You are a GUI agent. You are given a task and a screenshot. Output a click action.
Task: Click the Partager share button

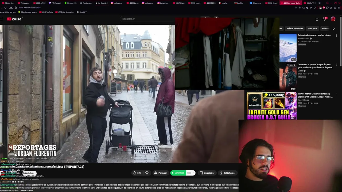pos(160,173)
